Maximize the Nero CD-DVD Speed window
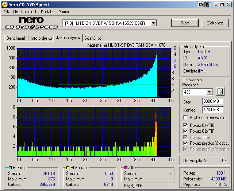 (222, 5)
